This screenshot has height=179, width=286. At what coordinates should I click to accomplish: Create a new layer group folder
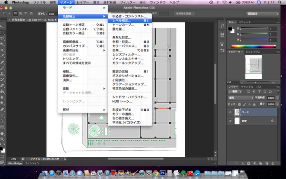[261, 163]
